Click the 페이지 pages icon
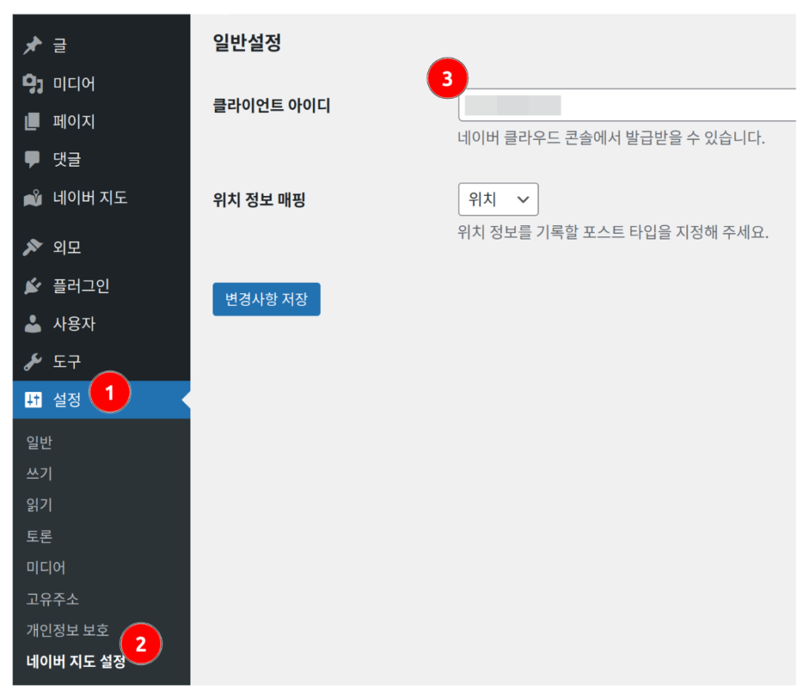The height and width of the screenshot is (697, 809). coord(32,122)
